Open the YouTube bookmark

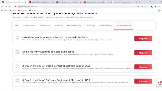tap(23, 10)
